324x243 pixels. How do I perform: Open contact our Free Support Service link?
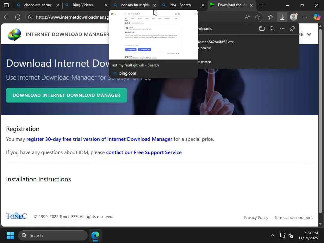[x=144, y=152]
